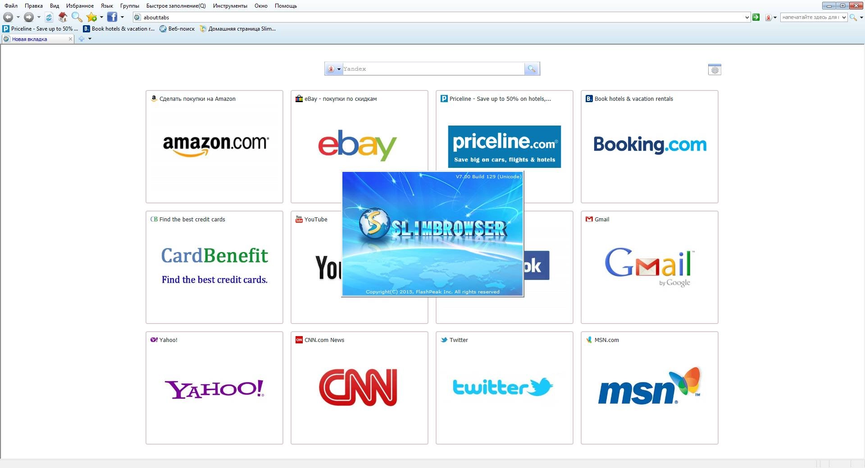Click the magnifier search icon beside Home
The width and height of the screenshot is (865, 468).
pos(77,17)
